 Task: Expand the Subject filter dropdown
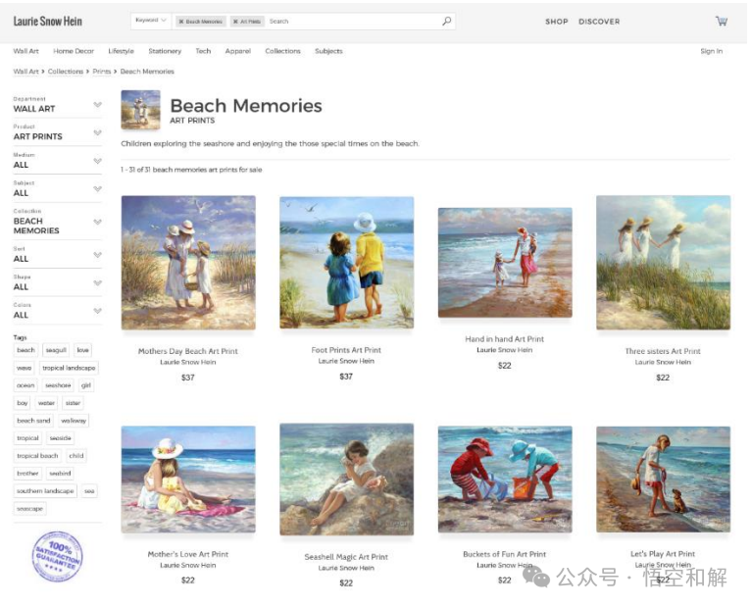coord(58,188)
